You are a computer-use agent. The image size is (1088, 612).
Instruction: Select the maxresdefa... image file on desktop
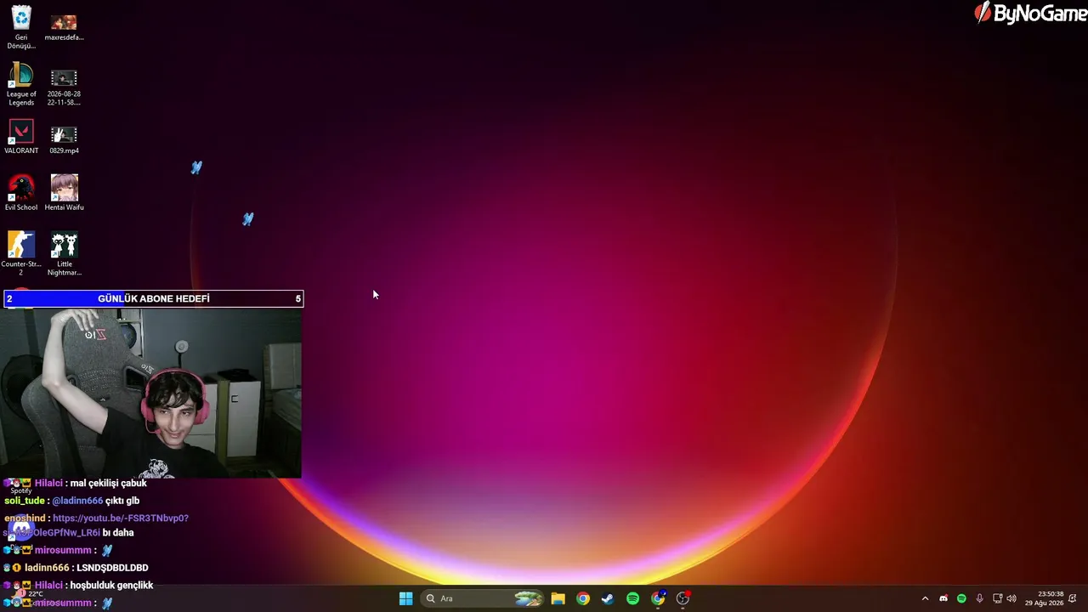[64, 28]
